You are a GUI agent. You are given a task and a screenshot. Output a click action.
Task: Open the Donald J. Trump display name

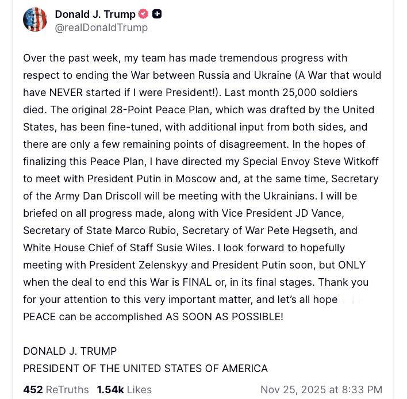(95, 14)
